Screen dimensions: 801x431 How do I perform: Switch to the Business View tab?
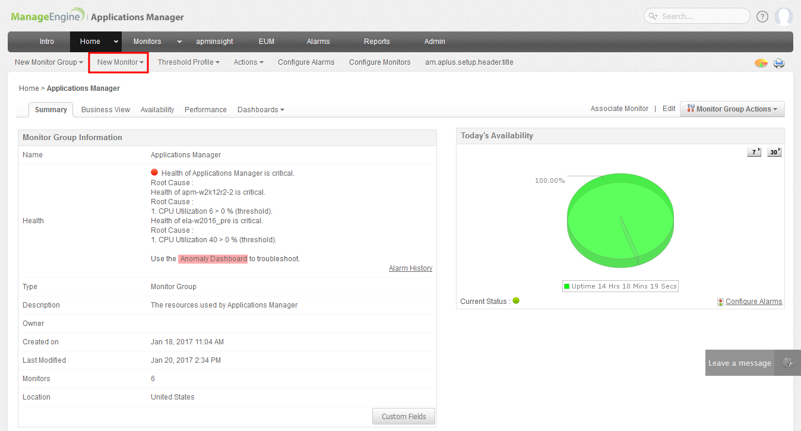105,110
